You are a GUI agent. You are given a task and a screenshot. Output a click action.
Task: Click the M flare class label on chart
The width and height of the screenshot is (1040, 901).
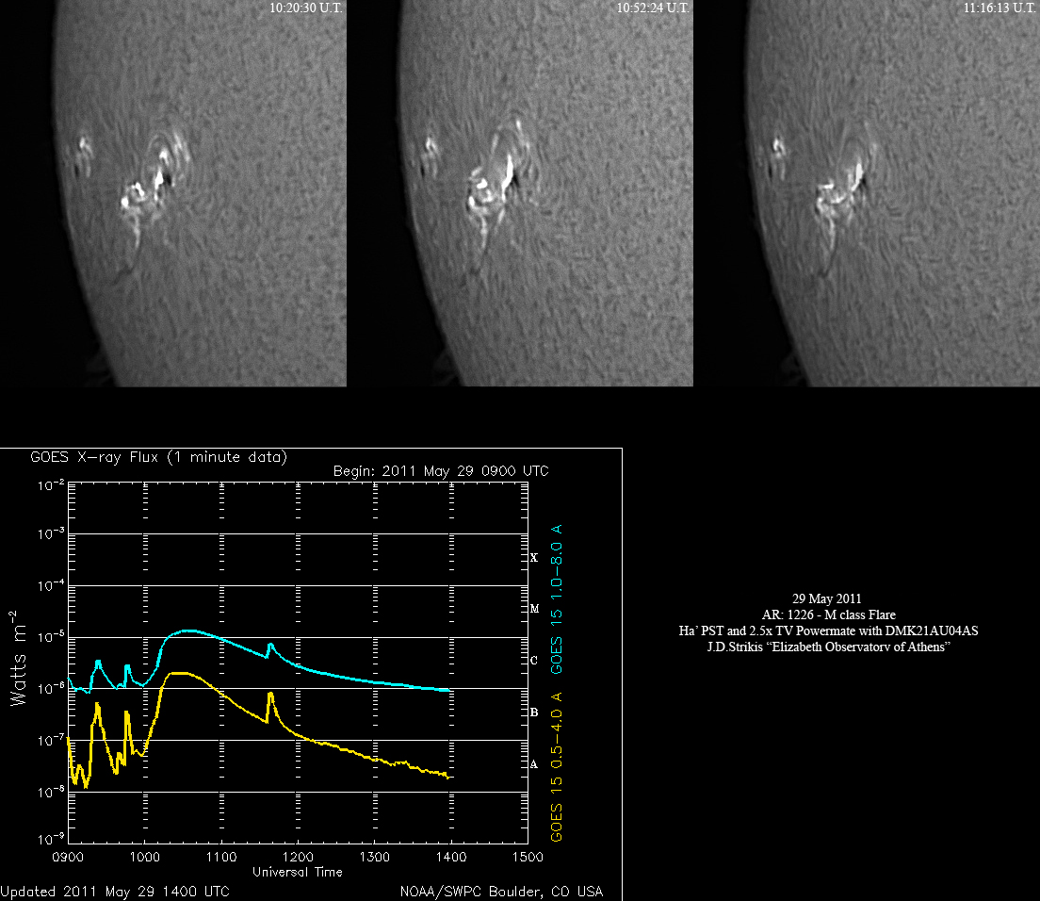534,609
